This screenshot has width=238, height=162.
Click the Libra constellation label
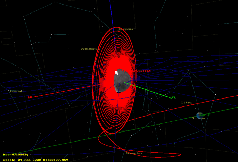pyautogui.click(x=187, y=103)
